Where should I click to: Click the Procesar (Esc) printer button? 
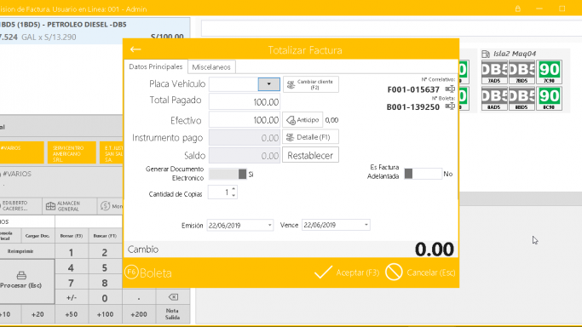tap(21, 281)
